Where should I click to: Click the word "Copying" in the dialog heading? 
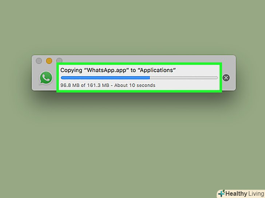pyautogui.click(x=71, y=70)
